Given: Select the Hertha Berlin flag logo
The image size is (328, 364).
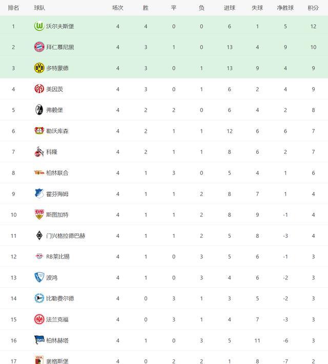Looking at the screenshot, I should pos(39,340).
